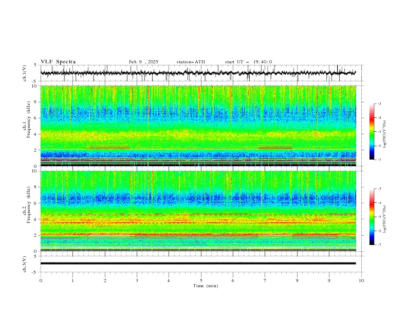
Task: Click the "start UT = 18:40:0" header text
Action: [x=248, y=62]
